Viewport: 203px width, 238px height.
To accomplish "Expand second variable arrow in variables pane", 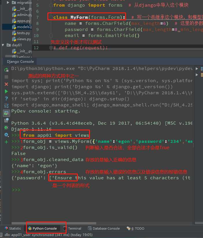I will coord(197,75).
